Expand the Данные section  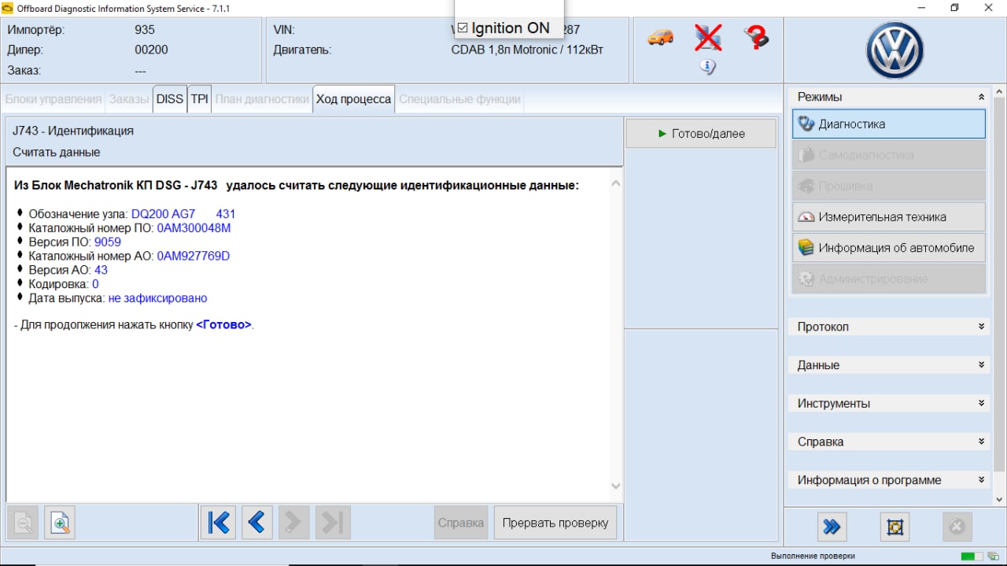coord(981,365)
